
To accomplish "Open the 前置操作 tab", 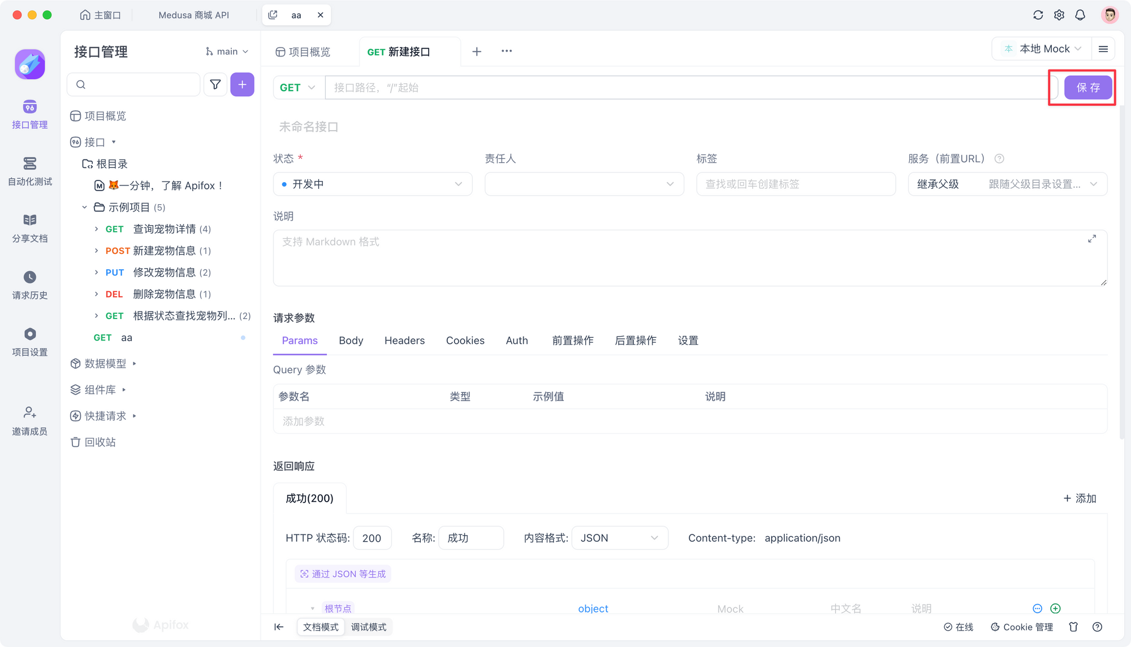I will tap(572, 340).
